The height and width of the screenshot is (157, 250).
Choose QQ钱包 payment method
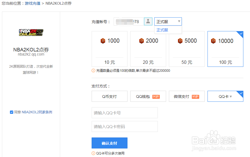pyautogui.click(x=148, y=96)
